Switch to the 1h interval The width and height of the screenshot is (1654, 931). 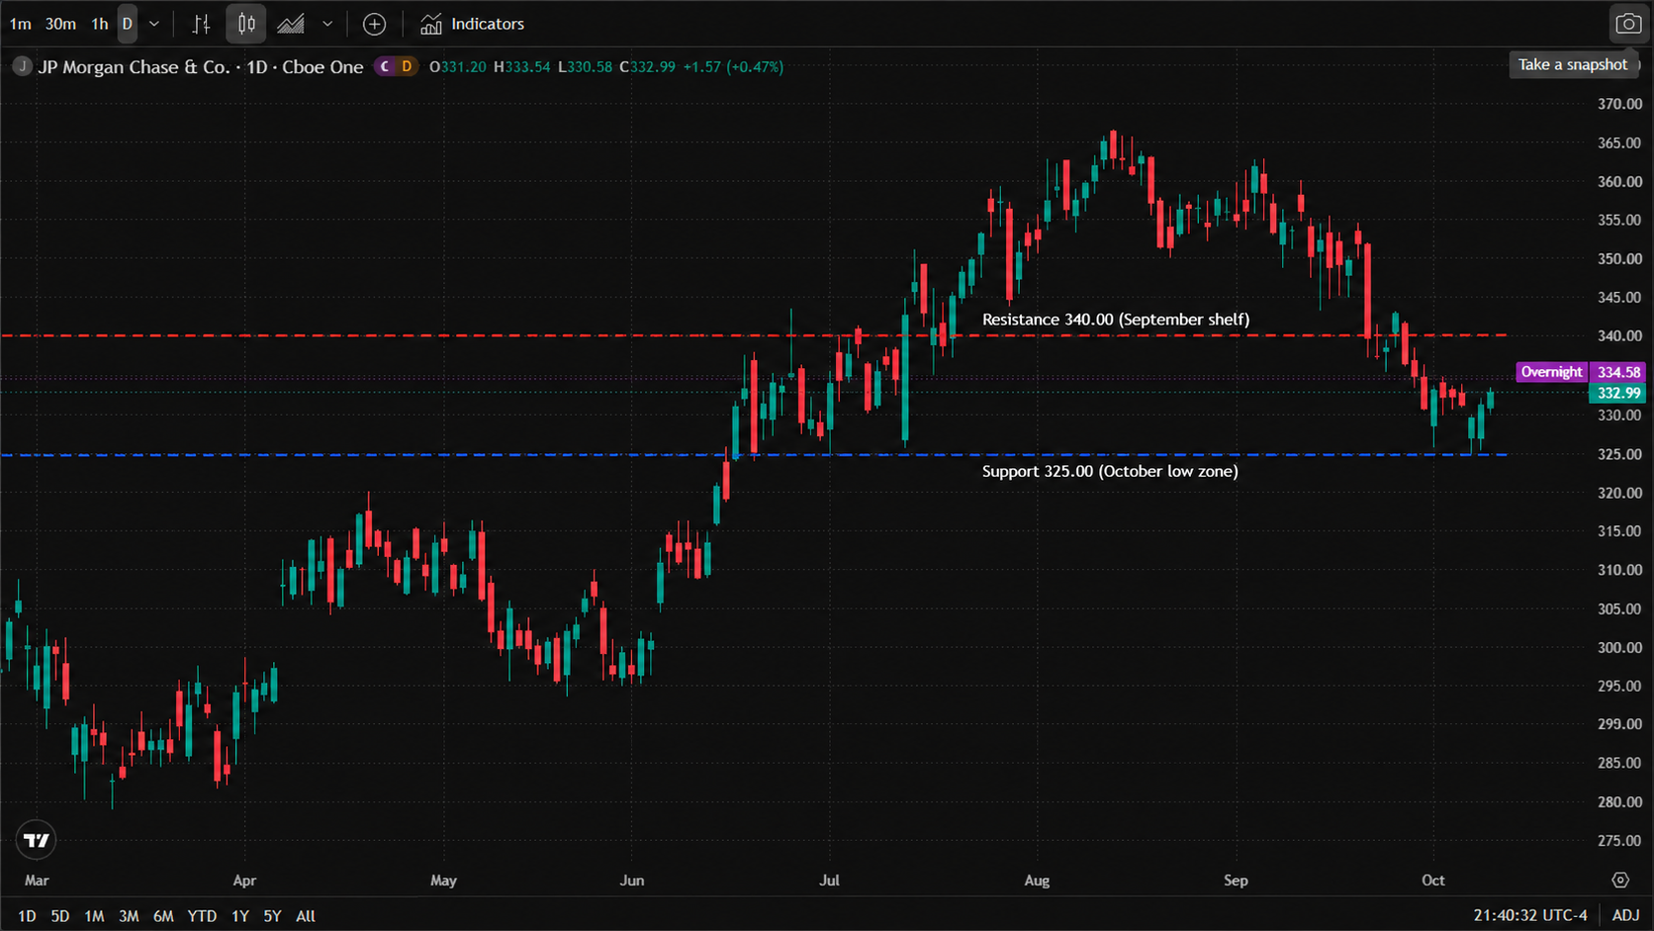coord(99,24)
